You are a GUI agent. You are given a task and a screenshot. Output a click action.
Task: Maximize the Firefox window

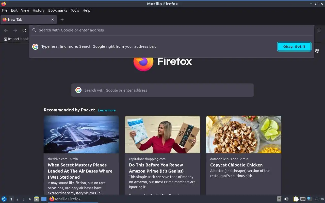[316, 4]
